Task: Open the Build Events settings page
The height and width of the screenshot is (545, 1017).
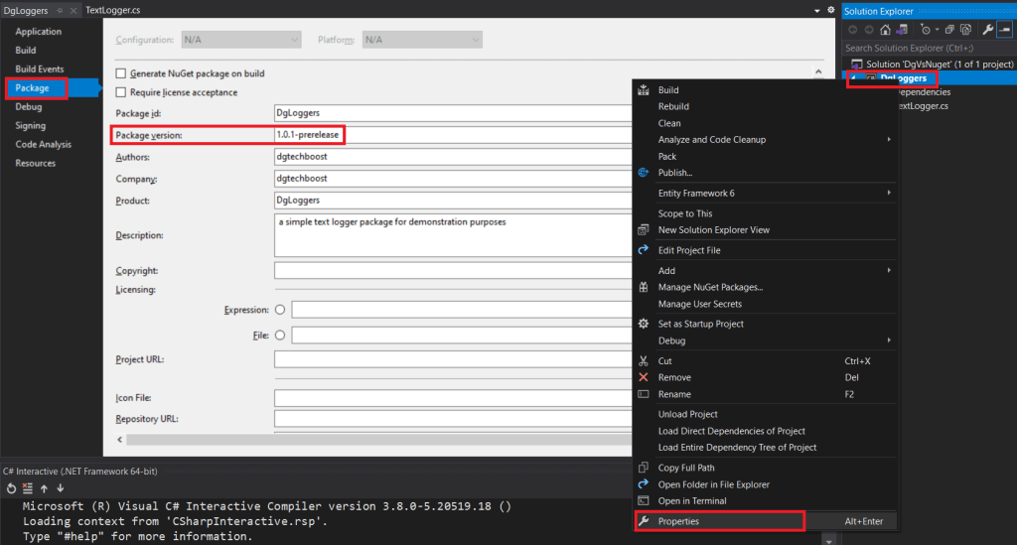Action: pyautogui.click(x=40, y=69)
